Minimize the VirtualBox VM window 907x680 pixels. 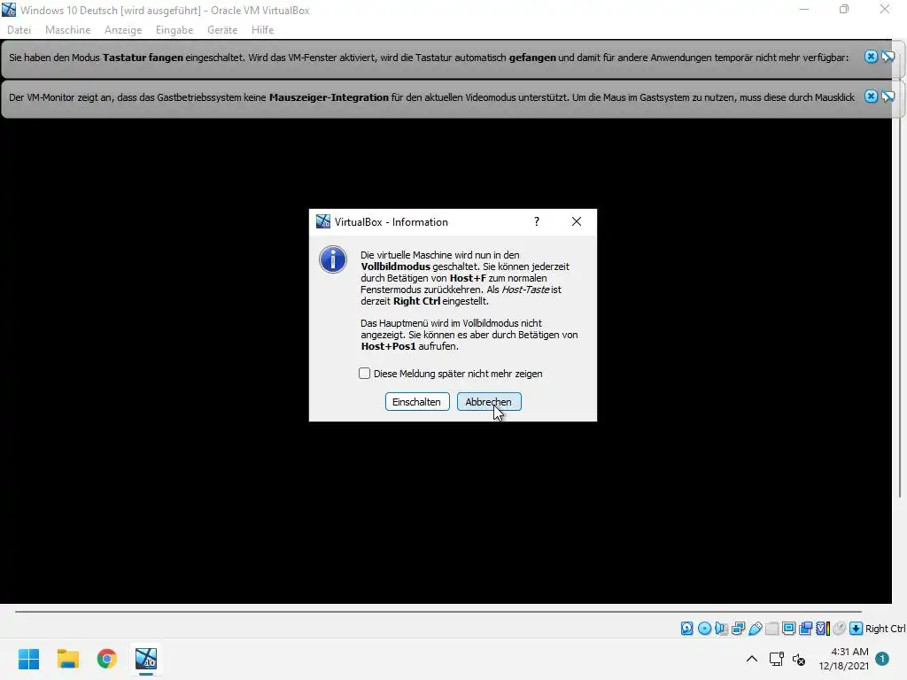[804, 10]
